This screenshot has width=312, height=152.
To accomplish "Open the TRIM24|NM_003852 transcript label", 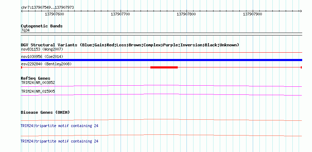I will click(38, 82).
